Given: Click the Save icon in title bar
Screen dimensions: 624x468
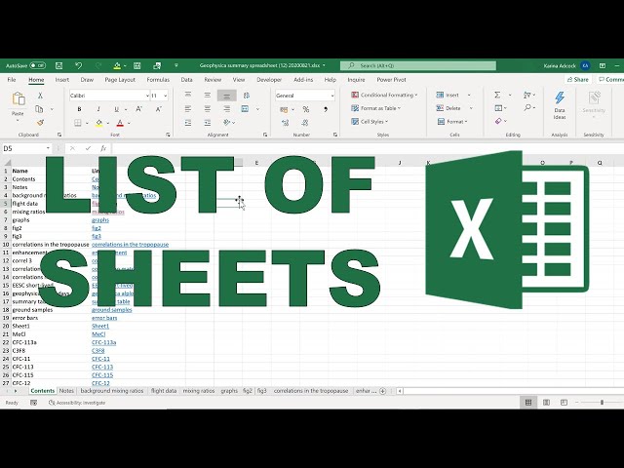Looking at the screenshot, I should [58, 65].
